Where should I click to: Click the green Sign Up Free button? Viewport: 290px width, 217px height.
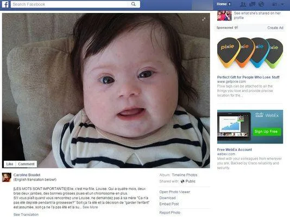[266, 131]
